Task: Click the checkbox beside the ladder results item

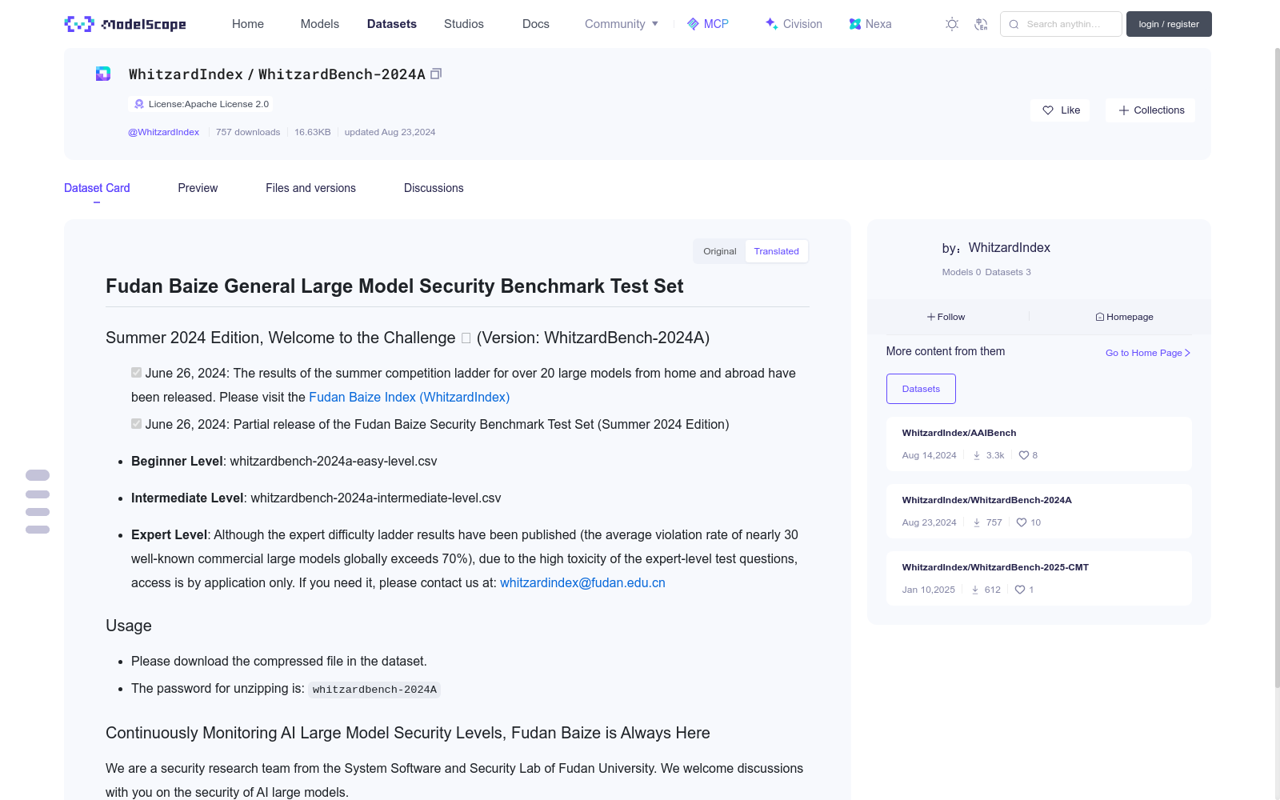Action: tap(137, 373)
